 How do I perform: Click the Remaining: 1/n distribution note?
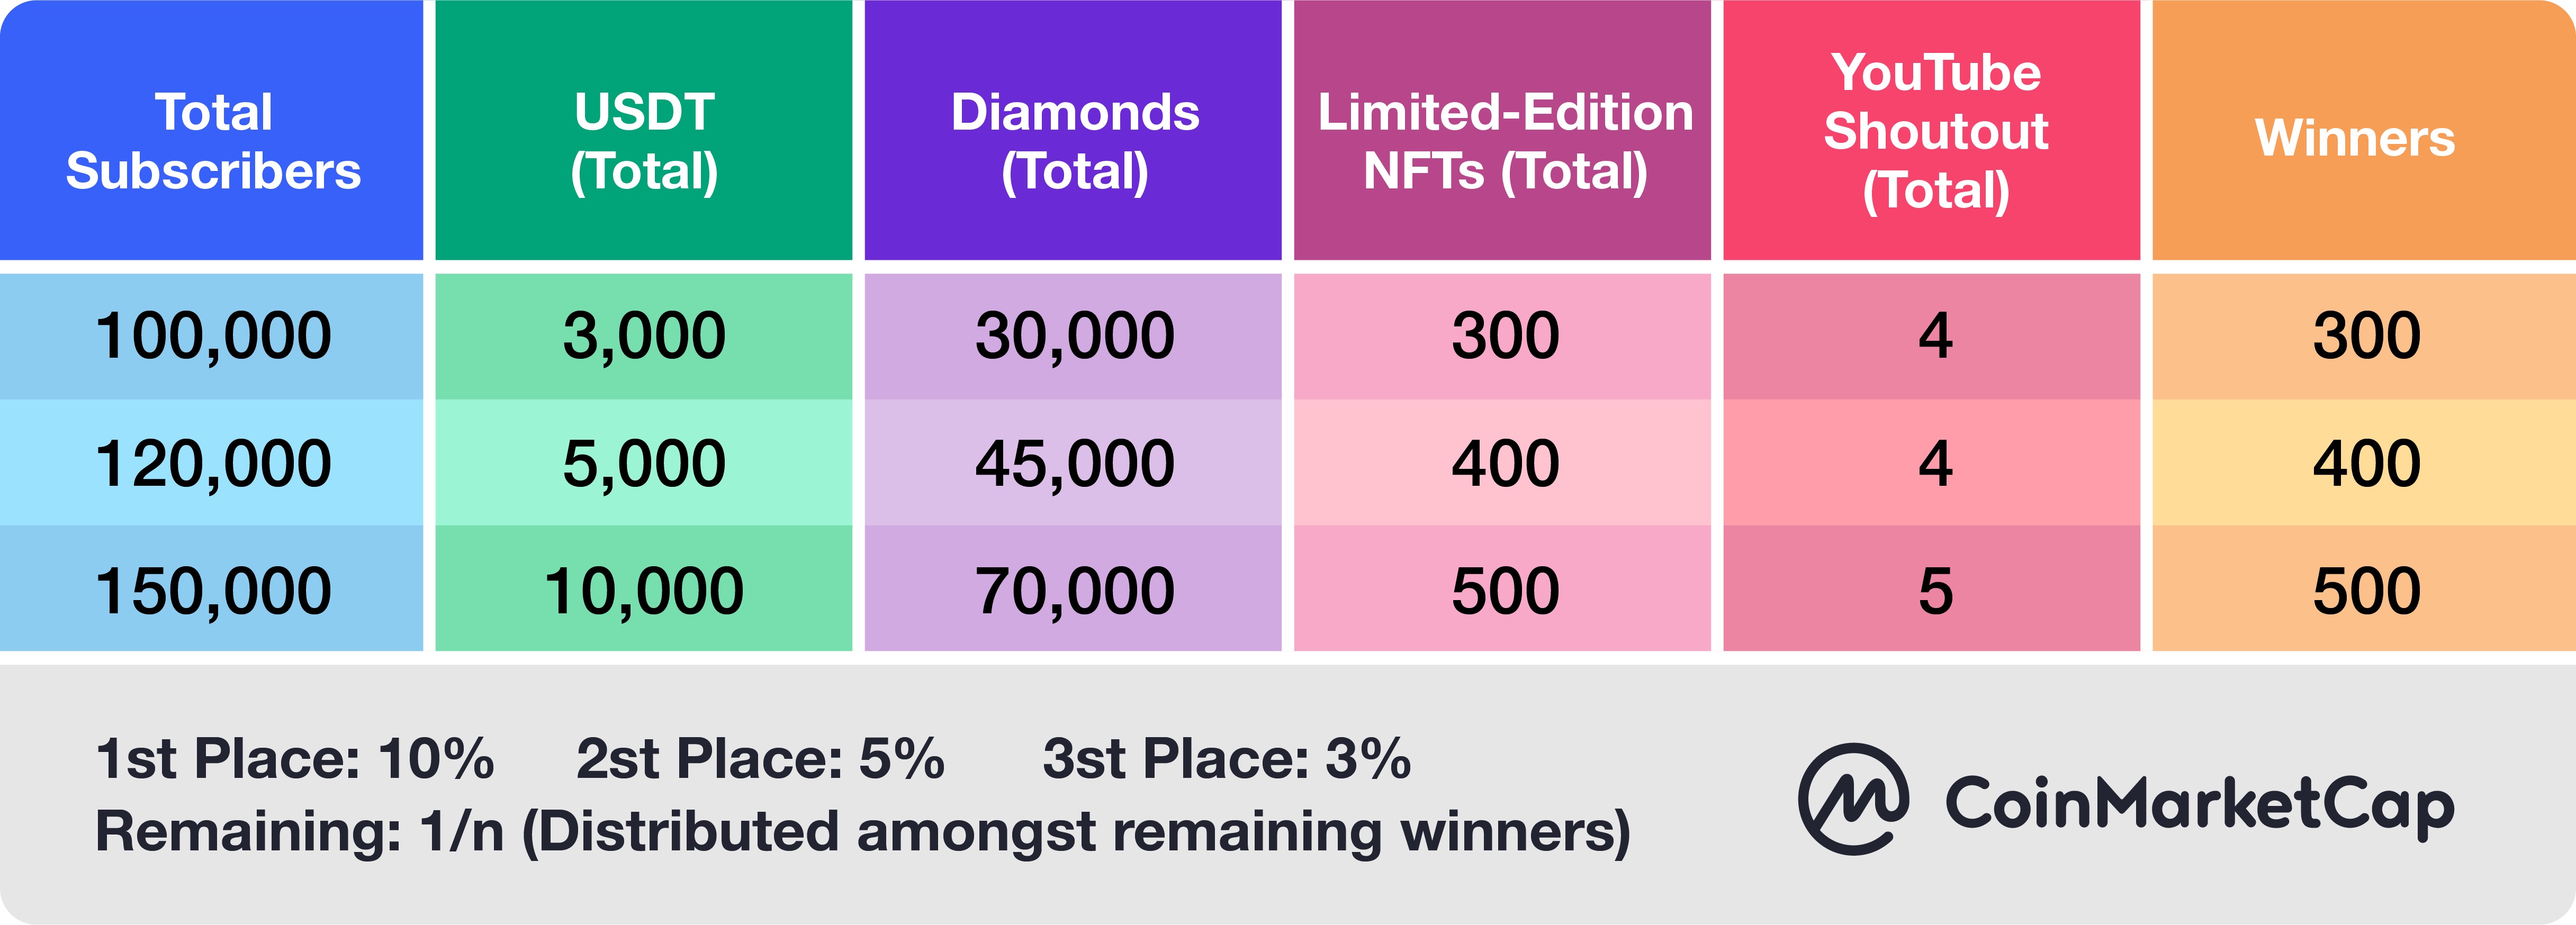click(863, 832)
